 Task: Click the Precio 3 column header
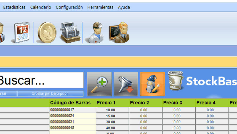point(179,103)
